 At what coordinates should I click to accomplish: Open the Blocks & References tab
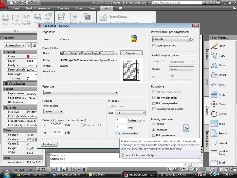click(x=38, y=8)
